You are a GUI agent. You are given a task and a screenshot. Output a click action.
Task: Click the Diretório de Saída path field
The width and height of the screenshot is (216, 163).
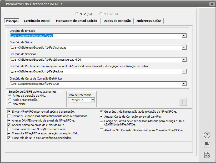pos(95,48)
